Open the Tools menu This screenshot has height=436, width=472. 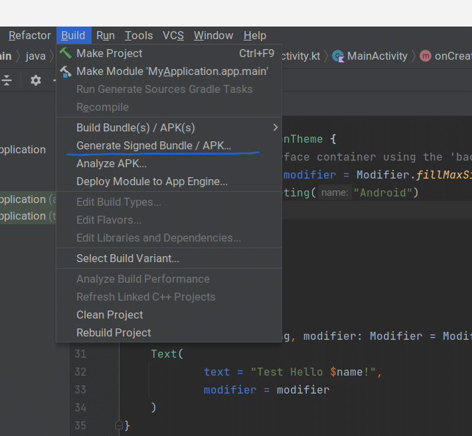[x=139, y=36]
